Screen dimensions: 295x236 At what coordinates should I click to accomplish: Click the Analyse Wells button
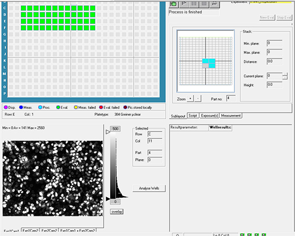pos(148,188)
